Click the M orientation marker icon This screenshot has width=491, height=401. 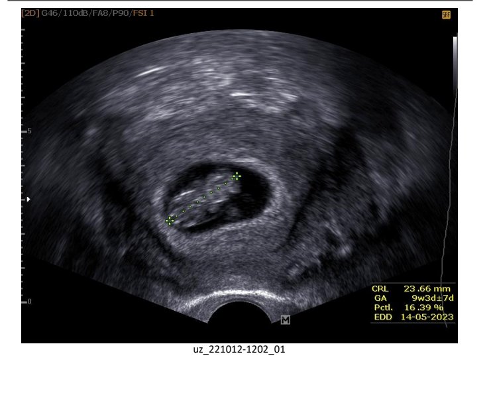tap(286, 320)
